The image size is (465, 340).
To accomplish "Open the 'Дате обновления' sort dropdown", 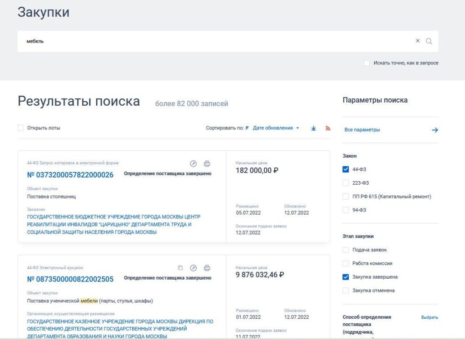I will 276,128.
